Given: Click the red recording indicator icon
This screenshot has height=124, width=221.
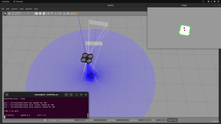Looking at the screenshot, I should [x=203, y=1].
